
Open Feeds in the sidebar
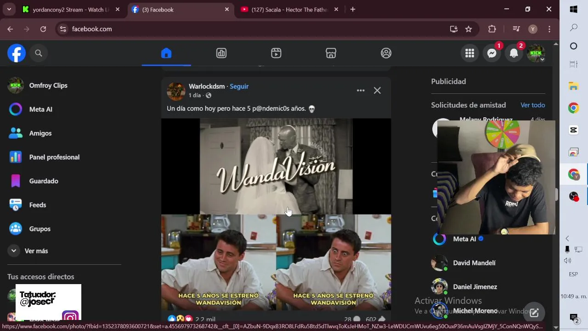coord(64,205)
